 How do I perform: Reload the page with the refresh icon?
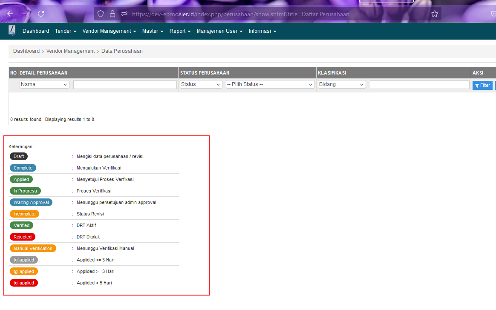pos(41,14)
